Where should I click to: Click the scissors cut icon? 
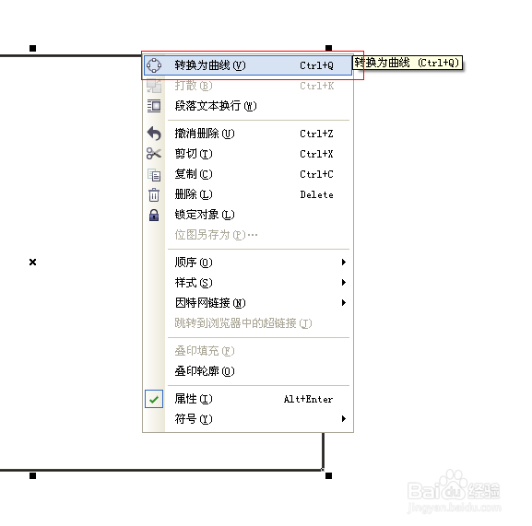click(x=154, y=154)
